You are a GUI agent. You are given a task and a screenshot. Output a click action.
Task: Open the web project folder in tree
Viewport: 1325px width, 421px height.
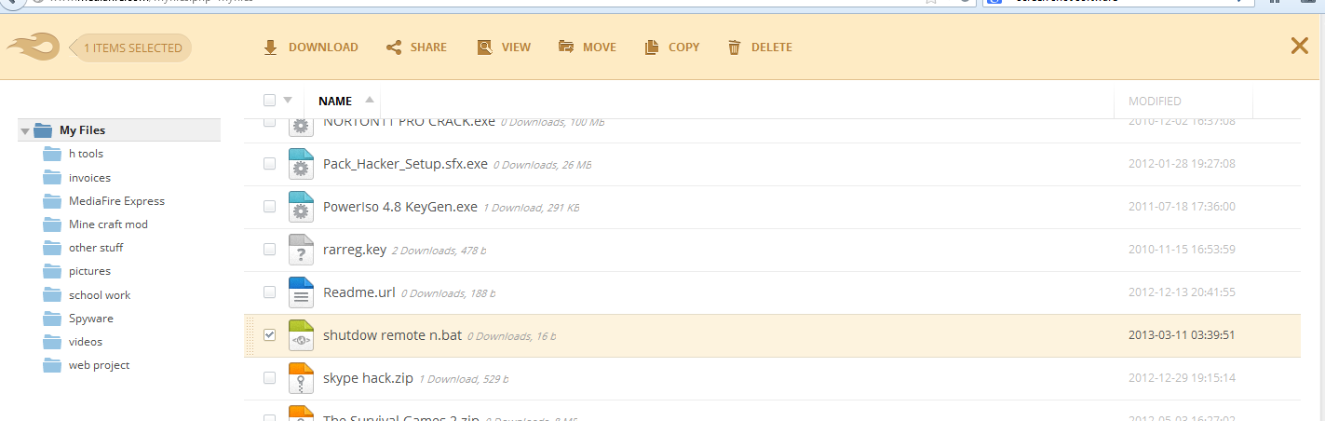pyautogui.click(x=100, y=365)
